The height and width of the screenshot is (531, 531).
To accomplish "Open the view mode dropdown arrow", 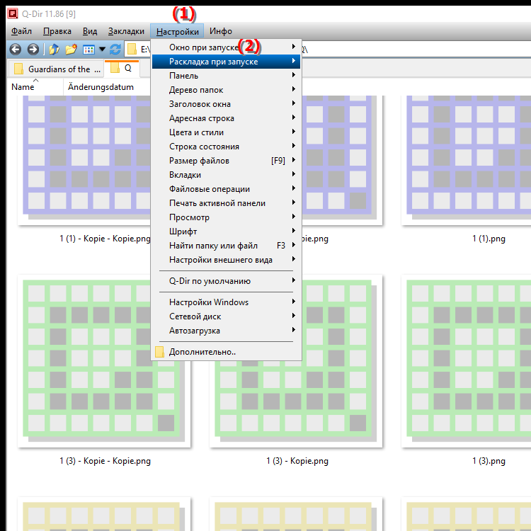I will pos(102,50).
